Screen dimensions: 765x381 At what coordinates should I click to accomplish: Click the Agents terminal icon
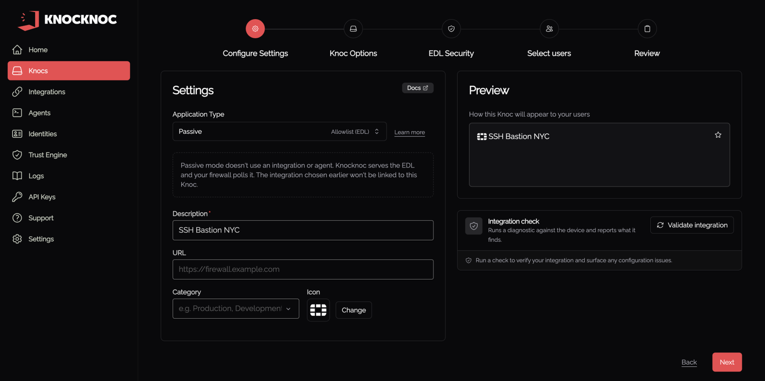pyautogui.click(x=17, y=113)
